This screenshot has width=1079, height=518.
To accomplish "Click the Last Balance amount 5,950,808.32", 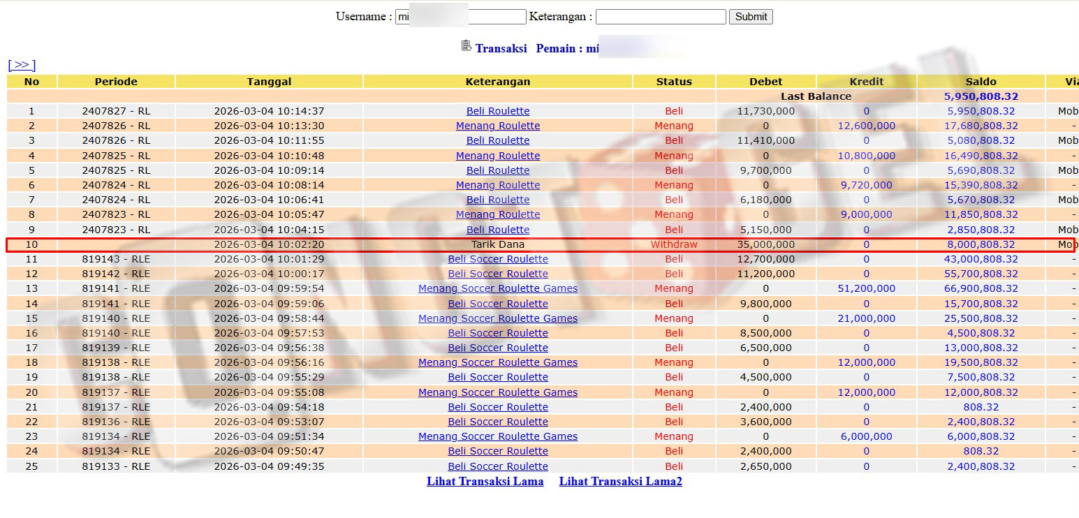I will (981, 96).
